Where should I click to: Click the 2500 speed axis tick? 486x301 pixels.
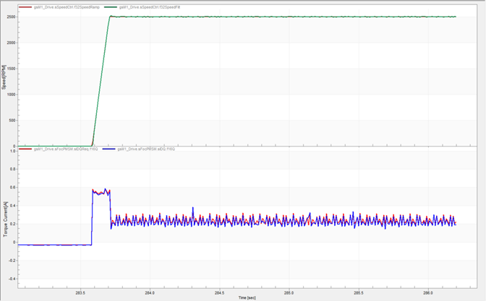11,17
